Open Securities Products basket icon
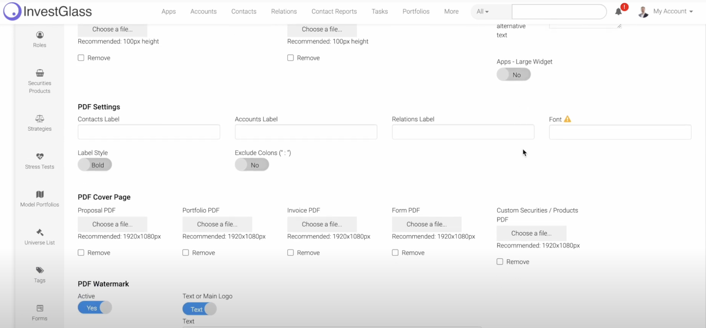The height and width of the screenshot is (328, 706). 40,73
